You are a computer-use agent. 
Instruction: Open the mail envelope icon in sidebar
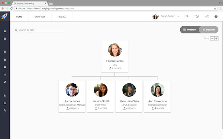click(5, 67)
